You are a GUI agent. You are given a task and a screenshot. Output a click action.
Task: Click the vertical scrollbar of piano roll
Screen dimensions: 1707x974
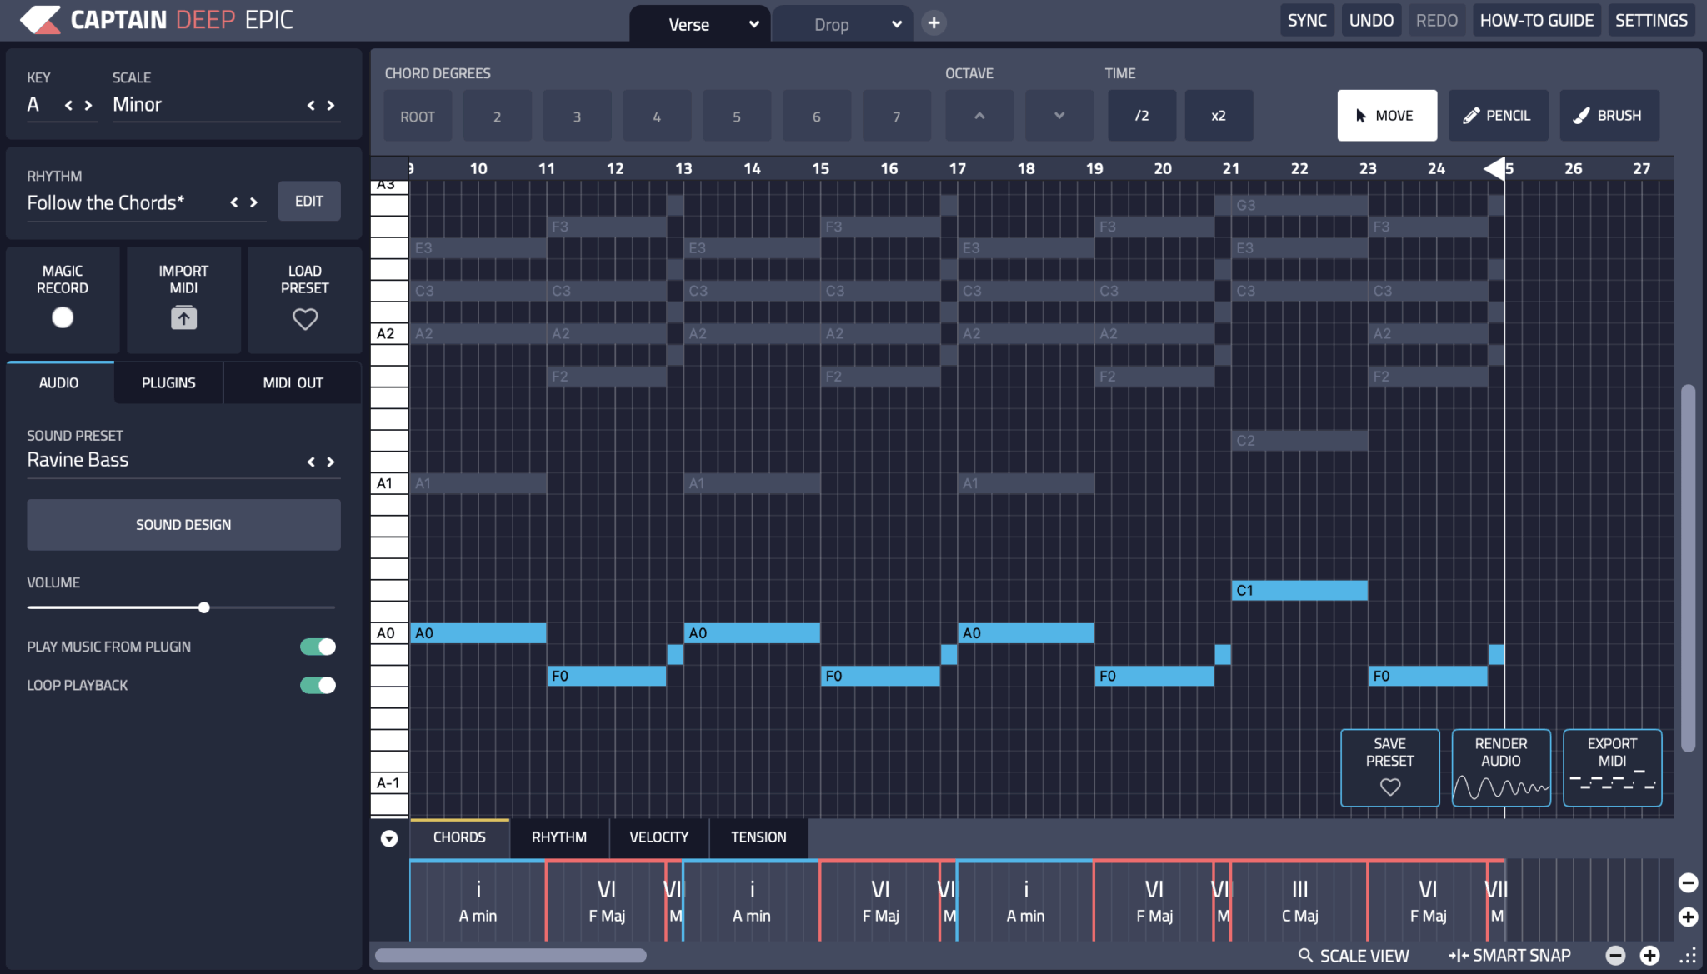coord(1688,568)
